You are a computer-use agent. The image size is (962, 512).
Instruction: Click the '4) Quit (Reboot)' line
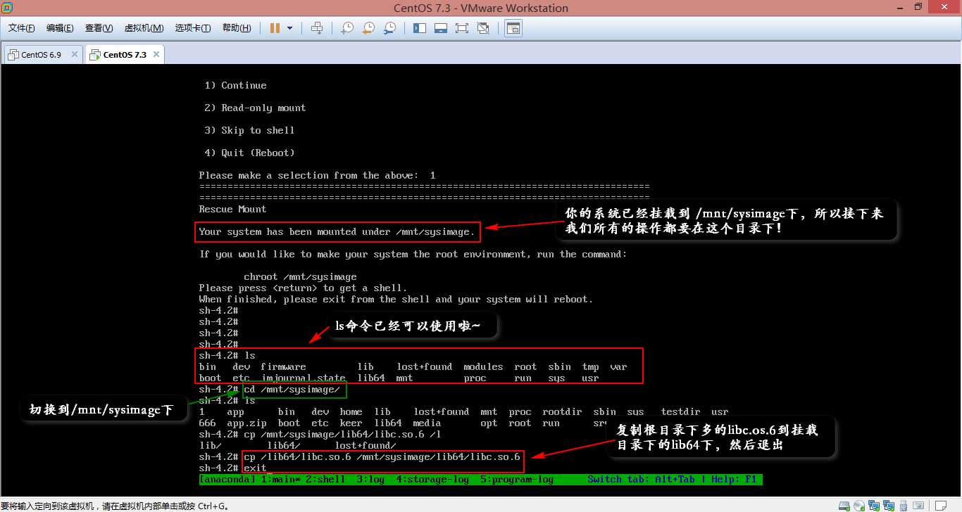[249, 153]
